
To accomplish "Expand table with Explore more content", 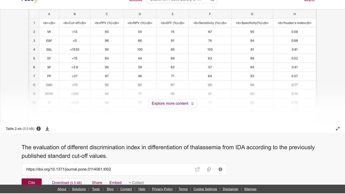I will [x=172, y=103].
